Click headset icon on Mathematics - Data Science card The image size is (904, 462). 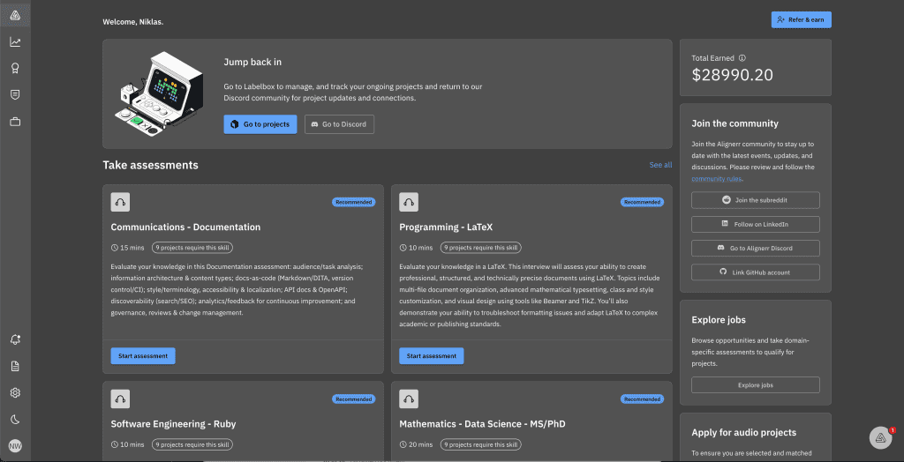click(x=409, y=399)
